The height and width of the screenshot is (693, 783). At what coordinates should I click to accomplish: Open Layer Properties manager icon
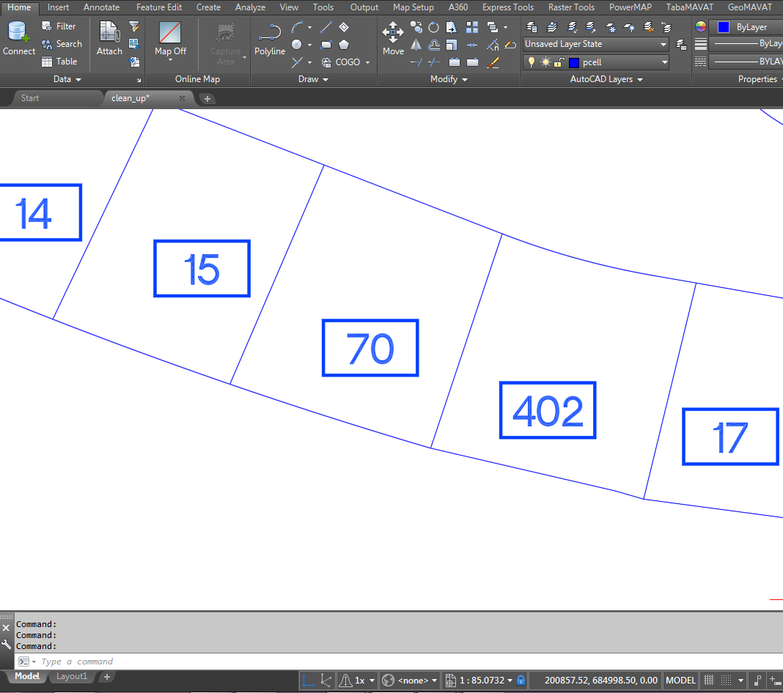pos(532,27)
